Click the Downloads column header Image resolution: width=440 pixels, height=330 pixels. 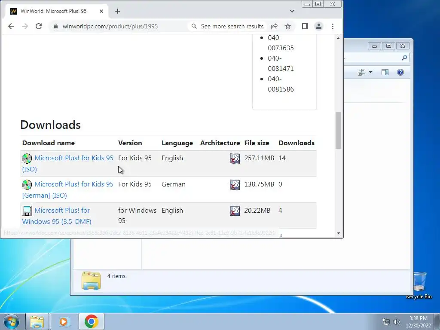(296, 143)
